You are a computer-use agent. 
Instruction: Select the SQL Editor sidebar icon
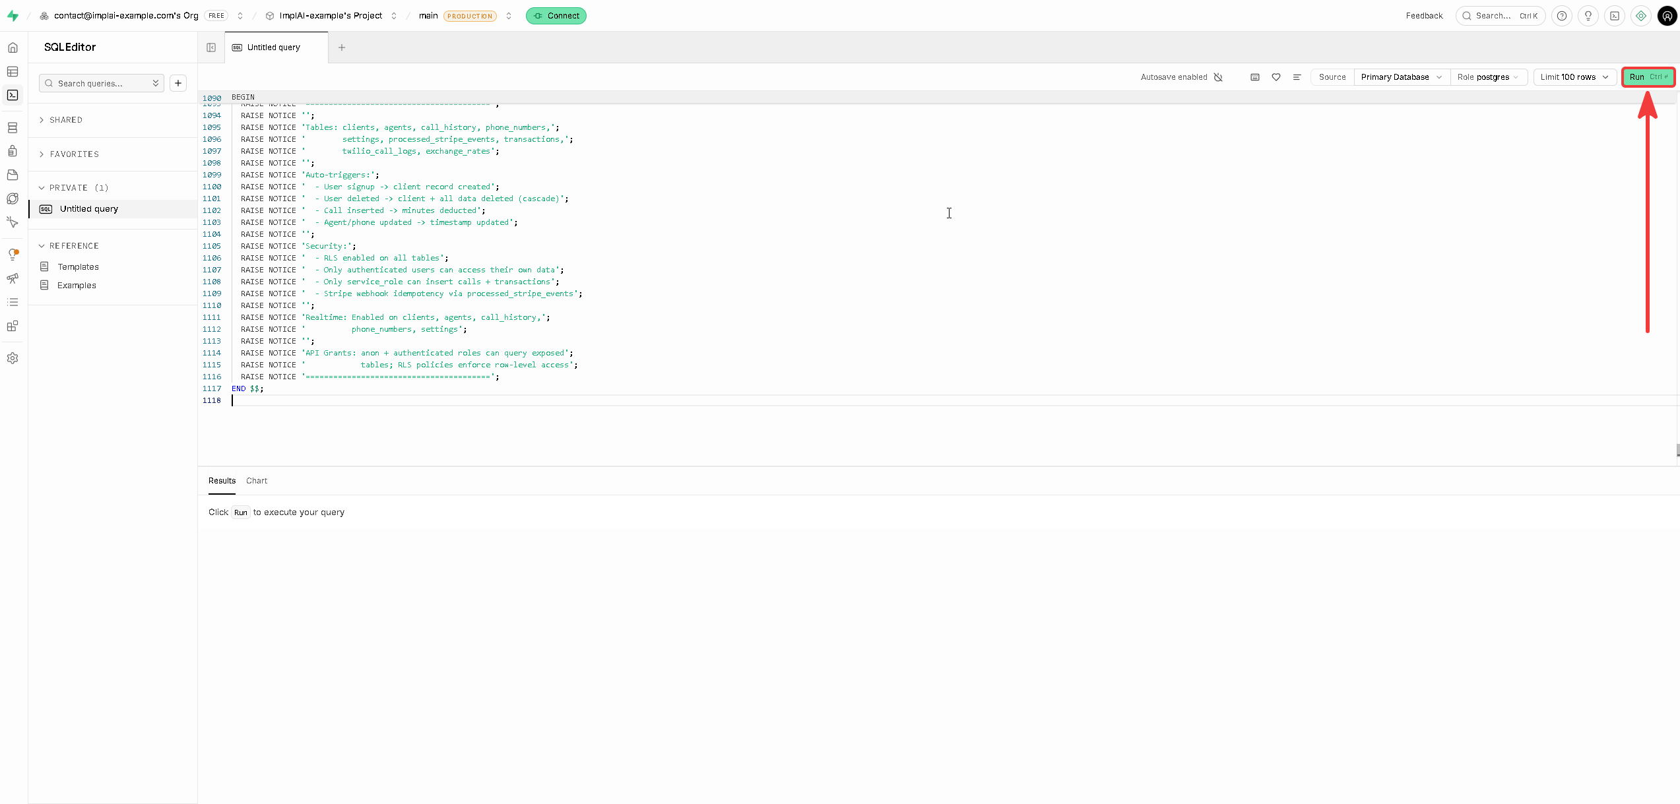tap(13, 95)
